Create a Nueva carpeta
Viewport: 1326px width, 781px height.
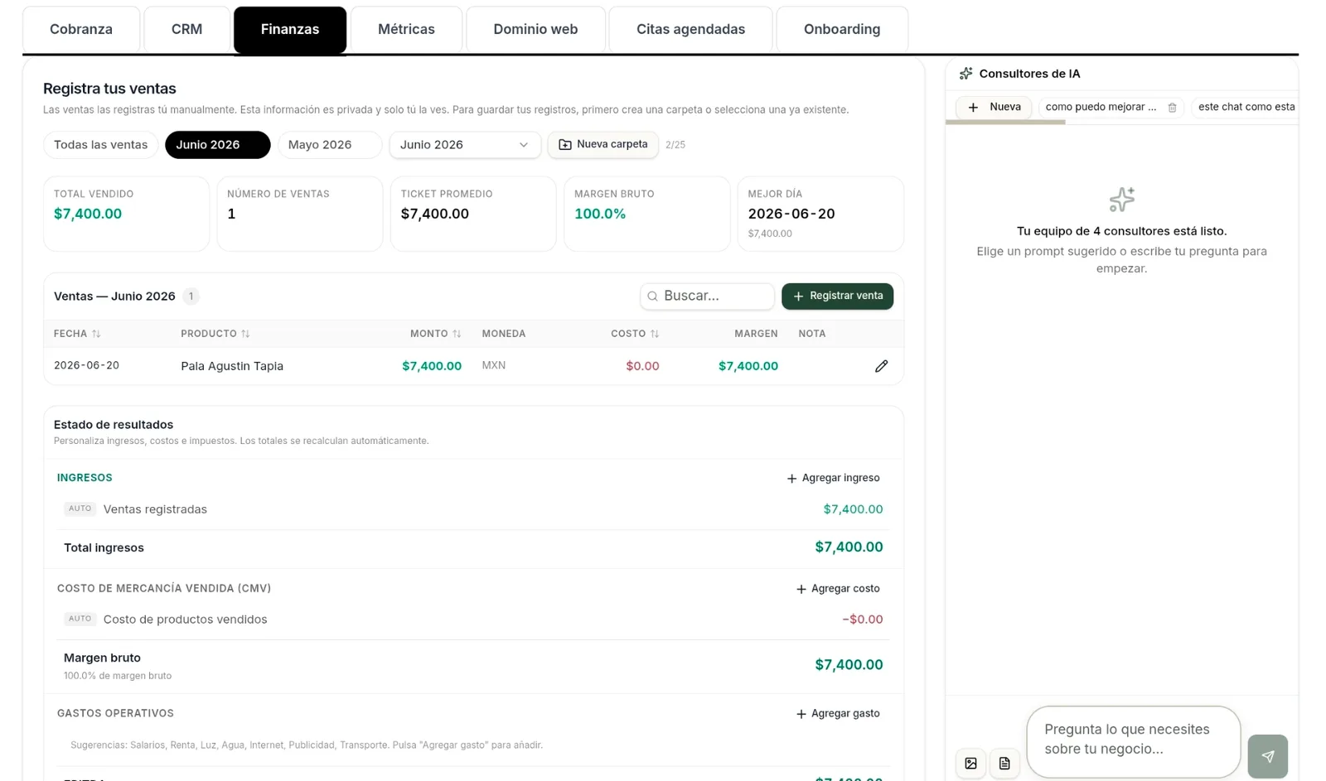[x=603, y=145]
